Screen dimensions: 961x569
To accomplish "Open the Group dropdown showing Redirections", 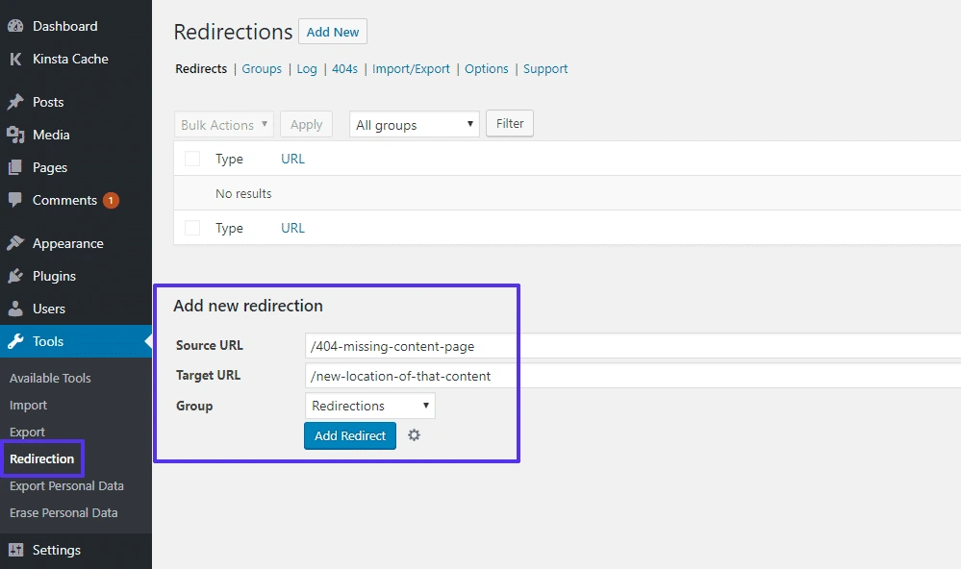I will point(369,405).
